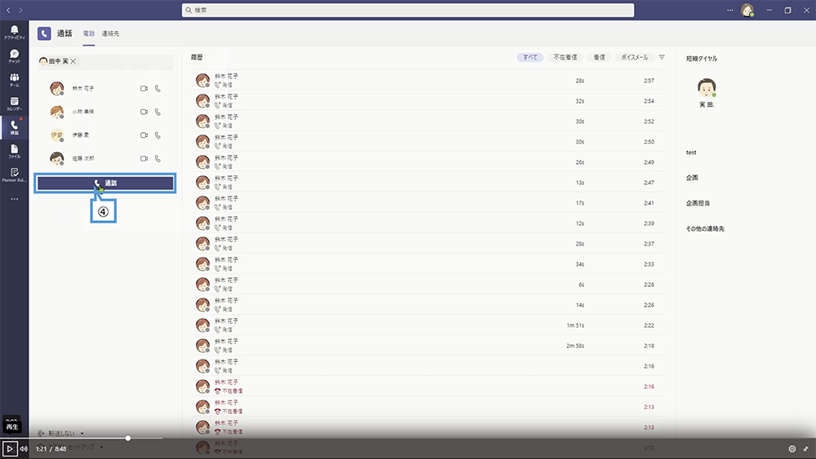Play the video

[9, 448]
